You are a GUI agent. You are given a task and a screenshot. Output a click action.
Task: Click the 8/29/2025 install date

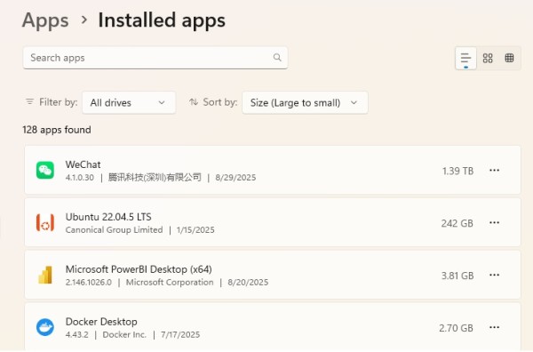(x=235, y=178)
